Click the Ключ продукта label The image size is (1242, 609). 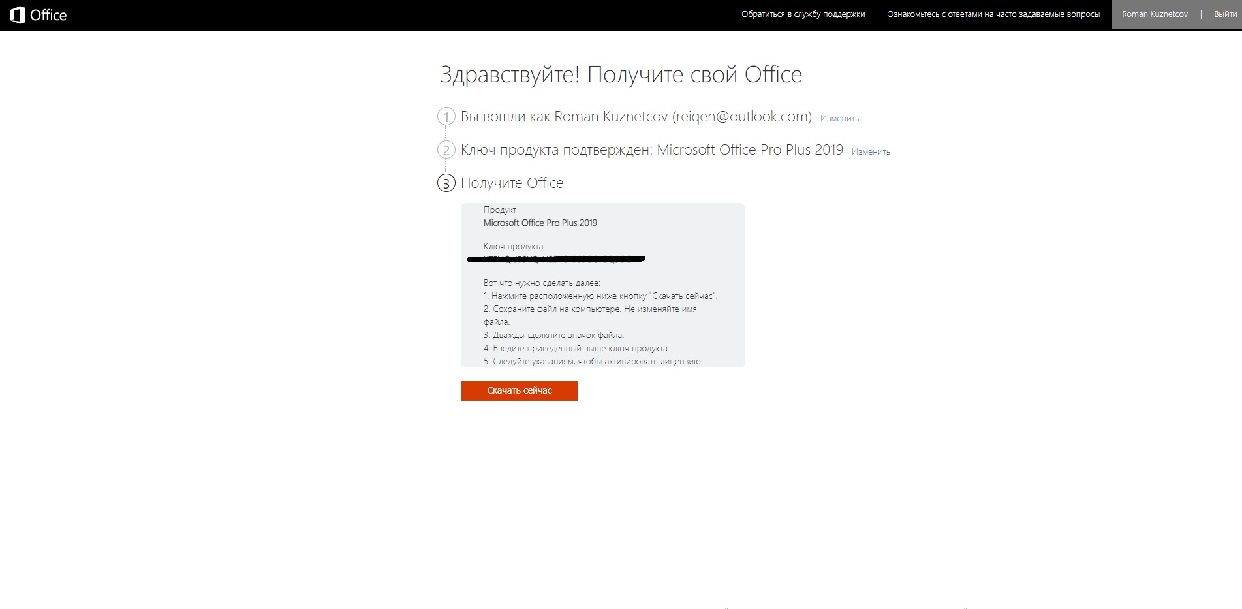(x=513, y=246)
